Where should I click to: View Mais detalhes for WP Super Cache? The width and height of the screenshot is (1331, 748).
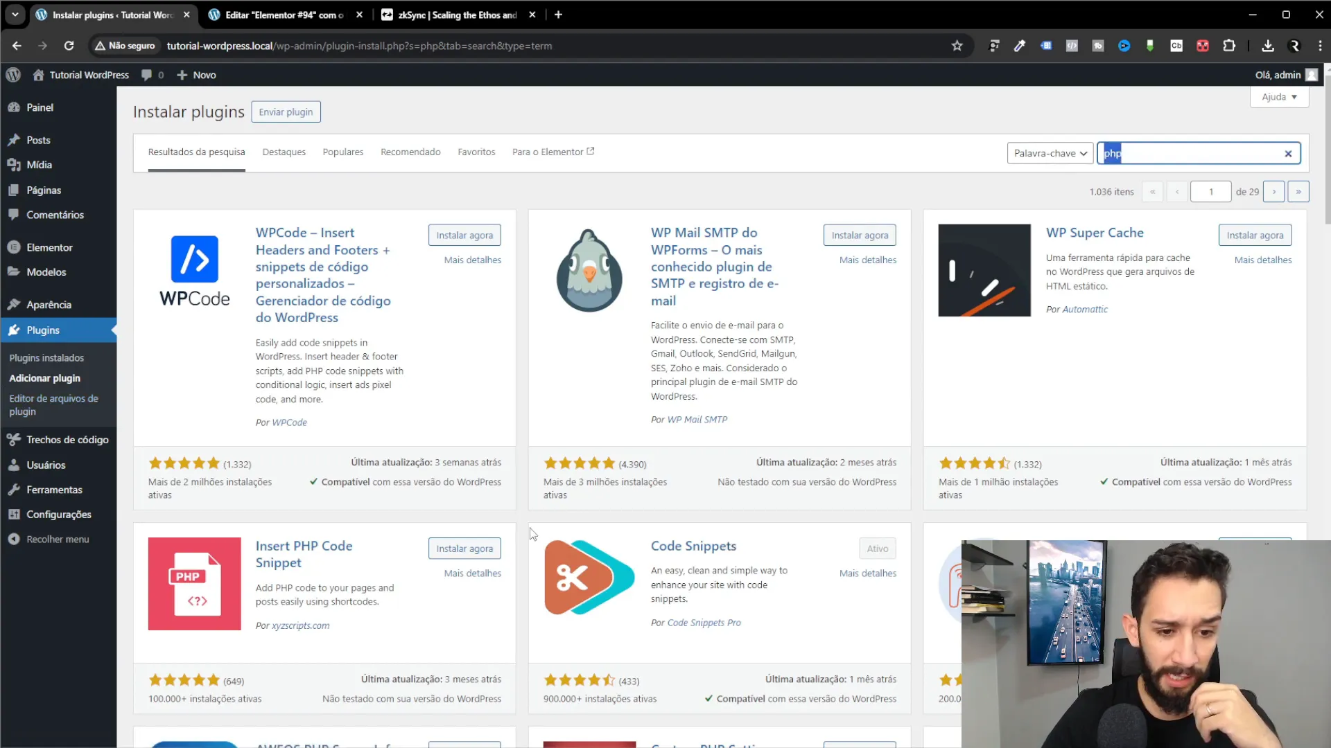(x=1262, y=260)
